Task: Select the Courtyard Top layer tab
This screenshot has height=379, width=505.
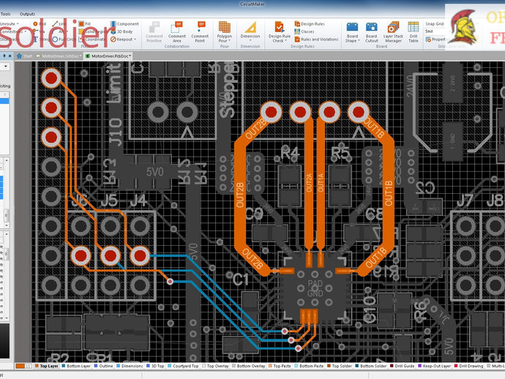Action: [x=183, y=366]
